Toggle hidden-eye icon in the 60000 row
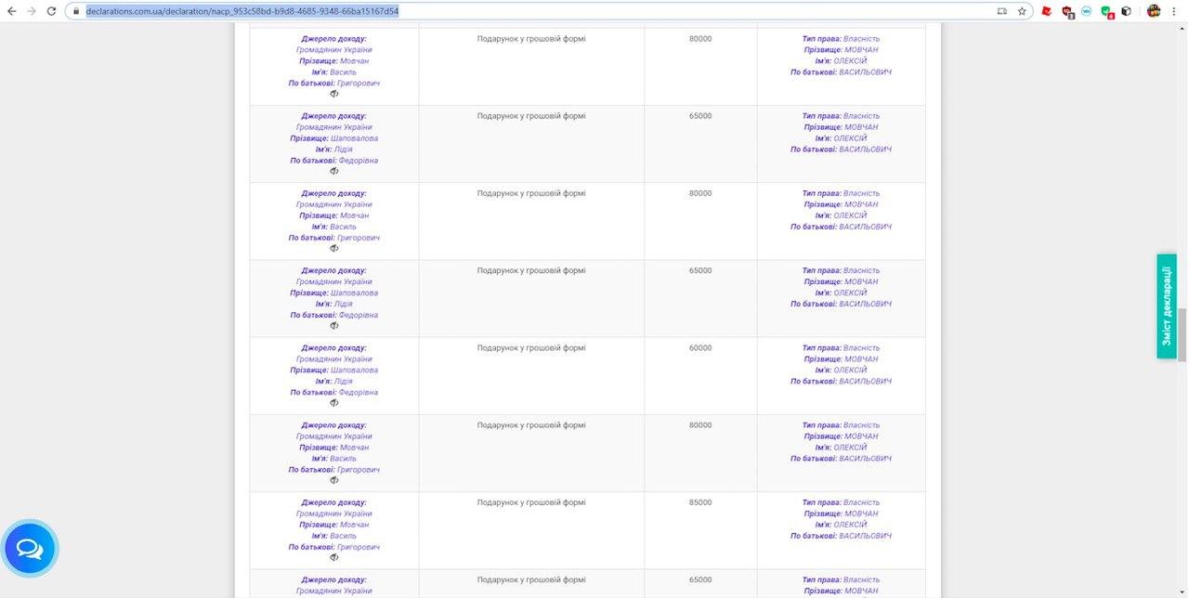 click(x=334, y=403)
